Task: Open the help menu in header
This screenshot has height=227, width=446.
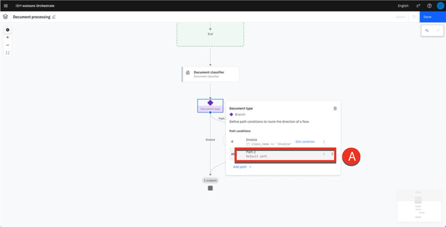Action: (x=429, y=6)
